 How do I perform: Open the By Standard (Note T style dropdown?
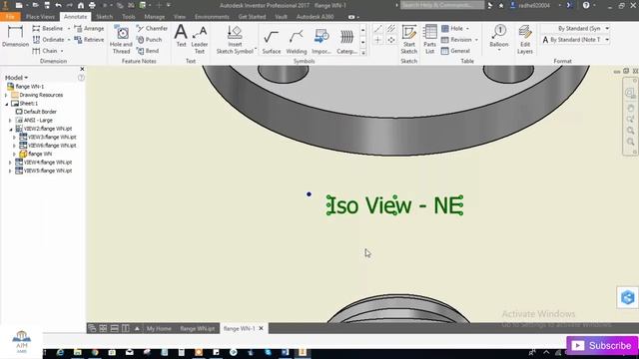coord(607,40)
